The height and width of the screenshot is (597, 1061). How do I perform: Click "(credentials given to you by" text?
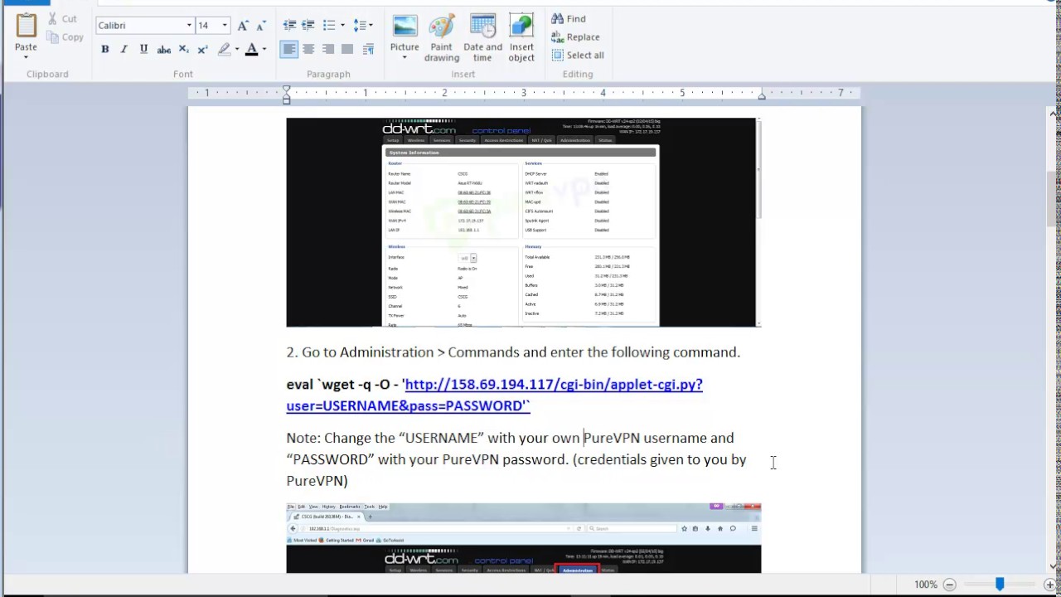coord(659,459)
